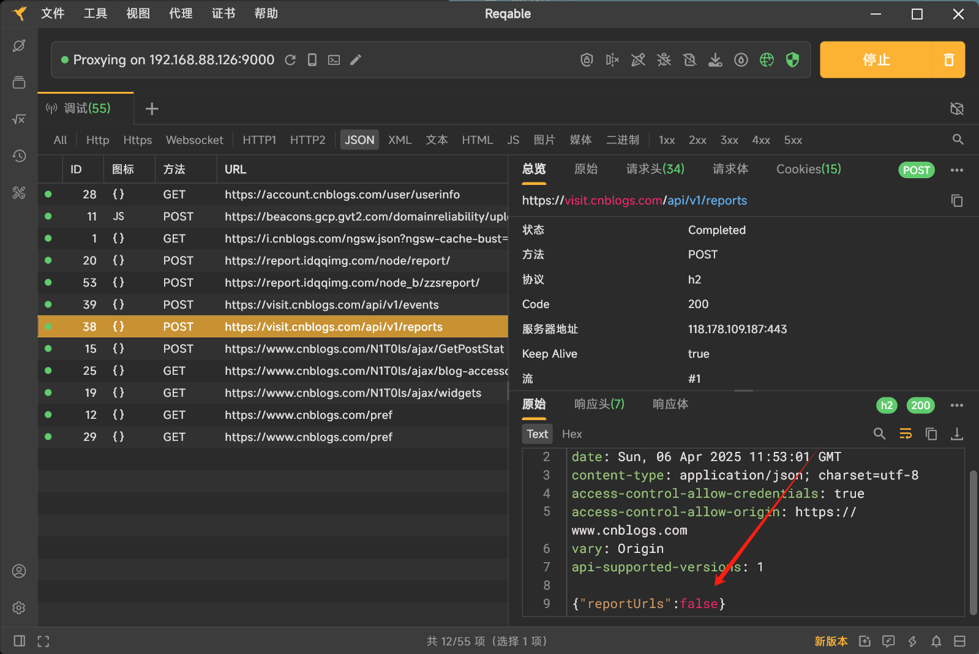Open the three-dot menu beside the POST badge
The image size is (979, 654).
956,170
